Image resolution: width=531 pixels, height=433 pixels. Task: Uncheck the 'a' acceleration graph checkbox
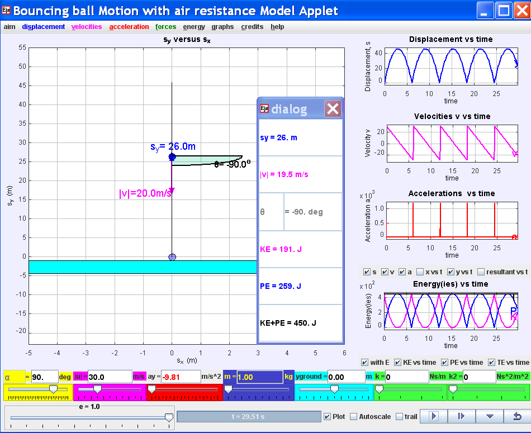[x=402, y=272]
